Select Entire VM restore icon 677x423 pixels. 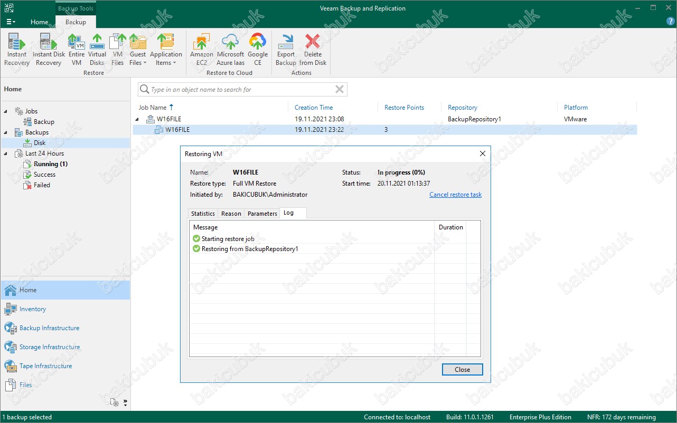(77, 50)
